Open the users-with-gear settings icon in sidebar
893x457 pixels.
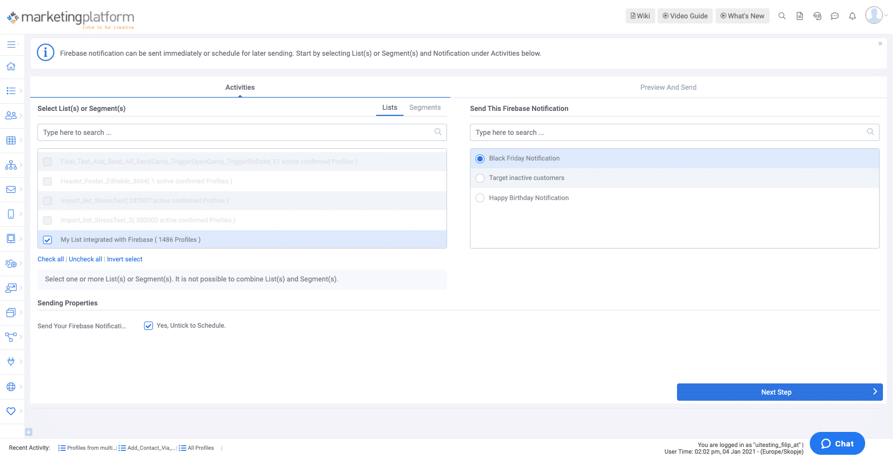(11, 264)
